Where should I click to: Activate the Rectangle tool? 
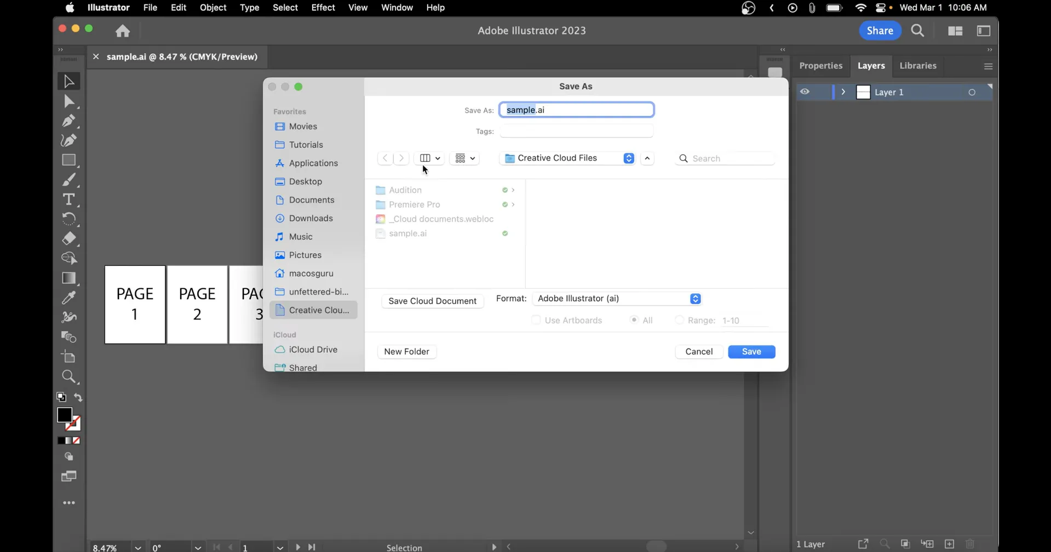tap(68, 160)
